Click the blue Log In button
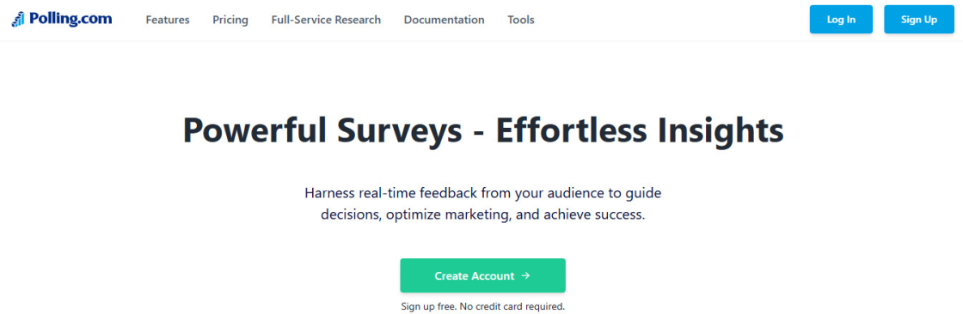Viewport: 963px width, 314px height. [x=841, y=19]
